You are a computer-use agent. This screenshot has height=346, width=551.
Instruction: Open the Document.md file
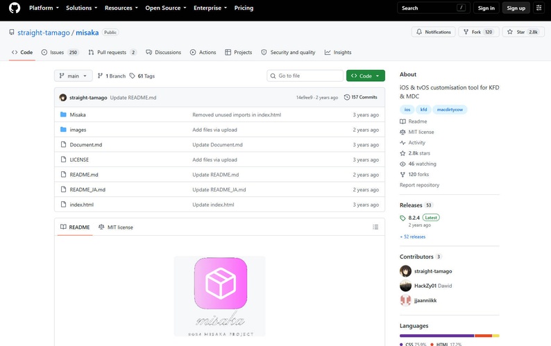[86, 145]
